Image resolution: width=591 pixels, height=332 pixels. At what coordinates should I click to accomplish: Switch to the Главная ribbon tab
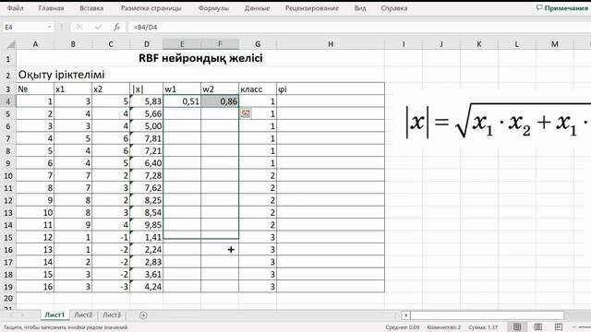51,8
